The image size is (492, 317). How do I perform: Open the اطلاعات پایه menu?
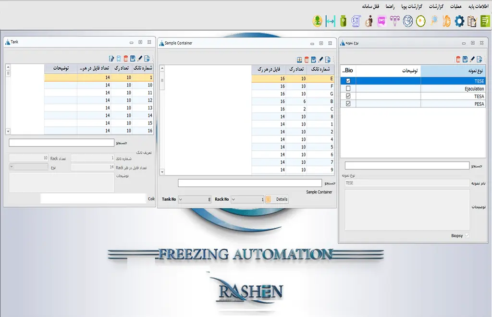pos(478,7)
